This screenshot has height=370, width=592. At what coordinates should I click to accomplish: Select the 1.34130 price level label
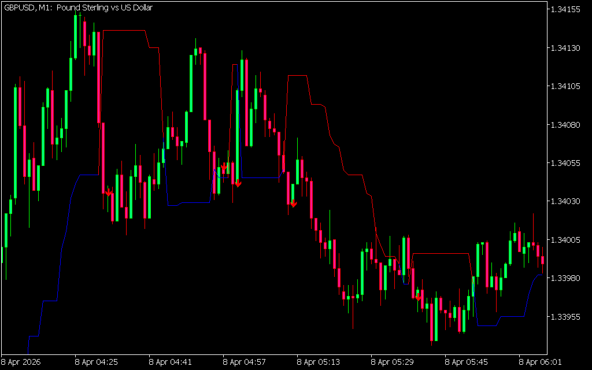point(567,48)
